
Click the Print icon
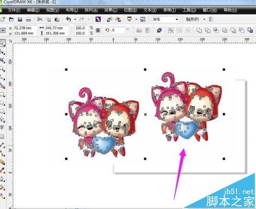pos(29,19)
